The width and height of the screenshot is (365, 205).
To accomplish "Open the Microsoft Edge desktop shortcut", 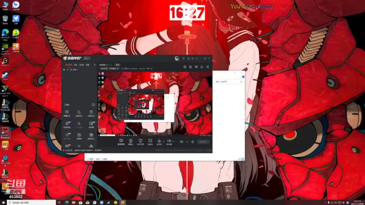I will pos(5,35).
